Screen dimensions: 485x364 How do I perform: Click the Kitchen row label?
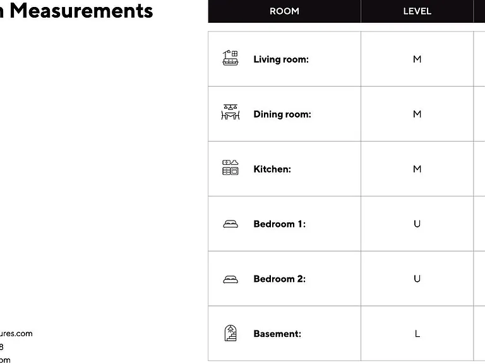coord(272,169)
